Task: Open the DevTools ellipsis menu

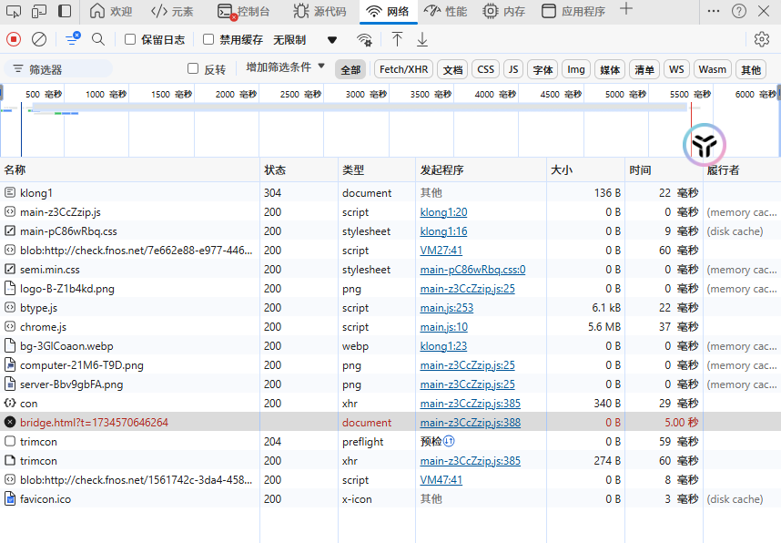Action: click(x=714, y=11)
